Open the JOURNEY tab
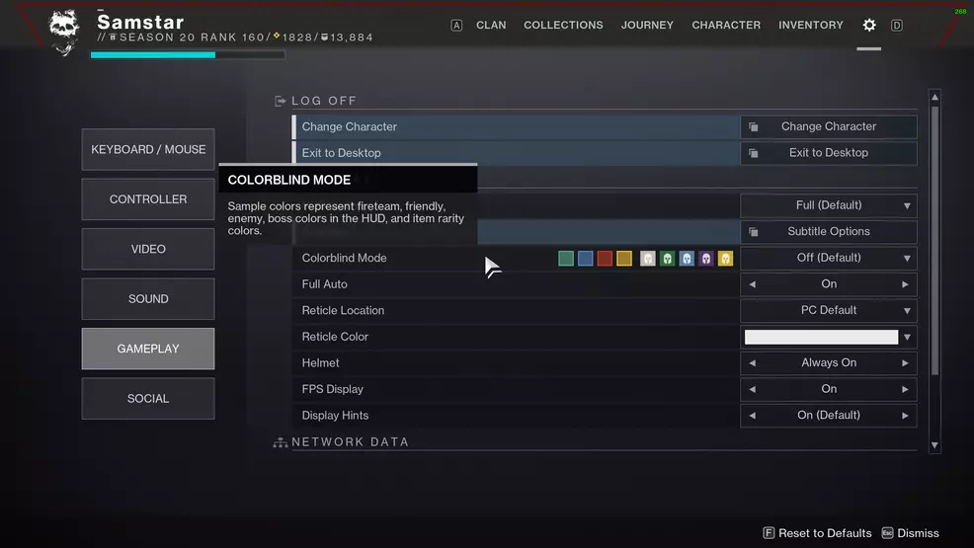 [647, 25]
